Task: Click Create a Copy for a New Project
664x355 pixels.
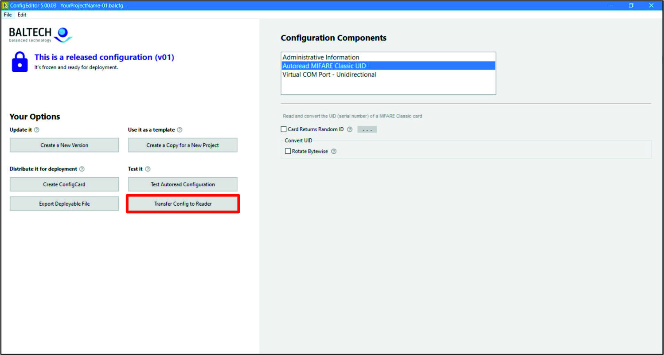Action: (x=183, y=145)
